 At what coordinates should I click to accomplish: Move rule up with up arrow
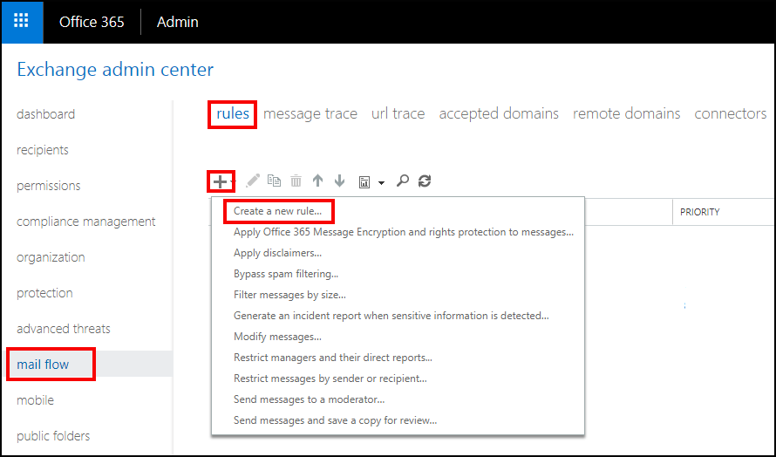(317, 181)
